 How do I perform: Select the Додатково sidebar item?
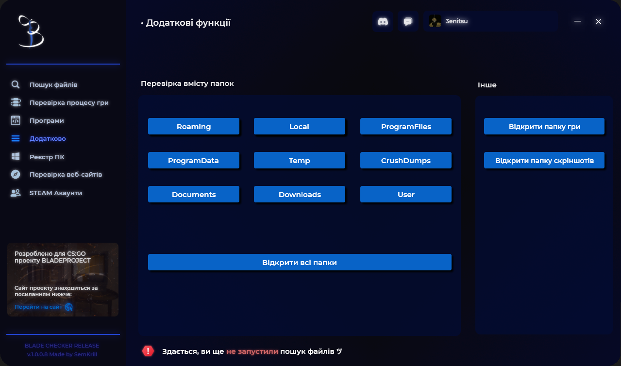[48, 138]
